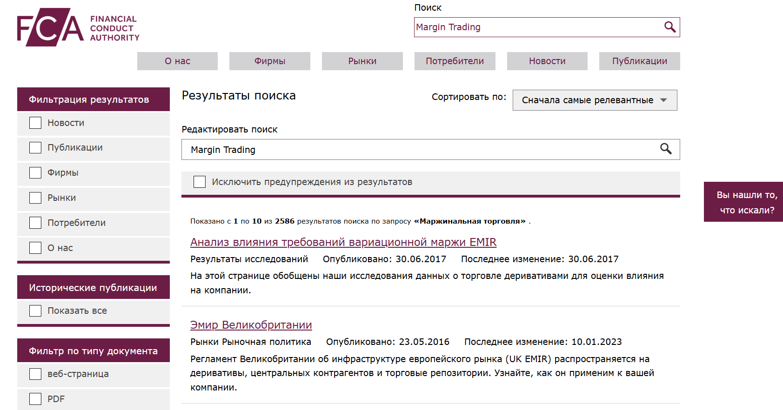Viewport: 783px width, 410px height.
Task: Click date text Опубликовано: 23.05.2016
Action: point(388,342)
